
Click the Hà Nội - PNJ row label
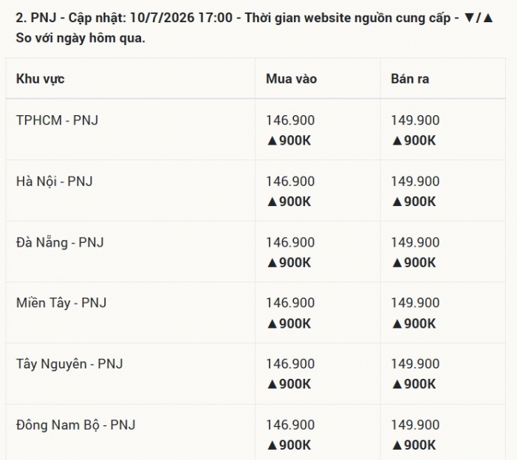(x=55, y=182)
